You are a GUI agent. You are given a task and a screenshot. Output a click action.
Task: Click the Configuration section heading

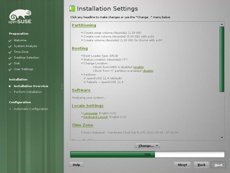[x=20, y=102]
